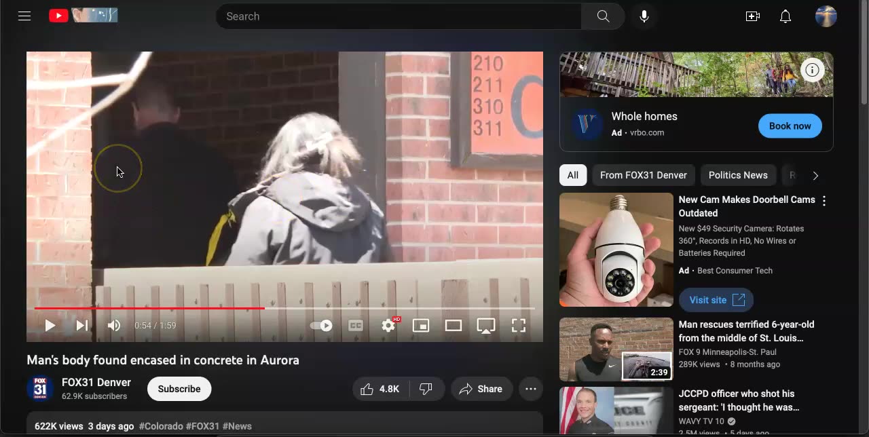This screenshot has height=437, width=869.
Task: Toggle the autoplay switch
Action: click(x=322, y=326)
